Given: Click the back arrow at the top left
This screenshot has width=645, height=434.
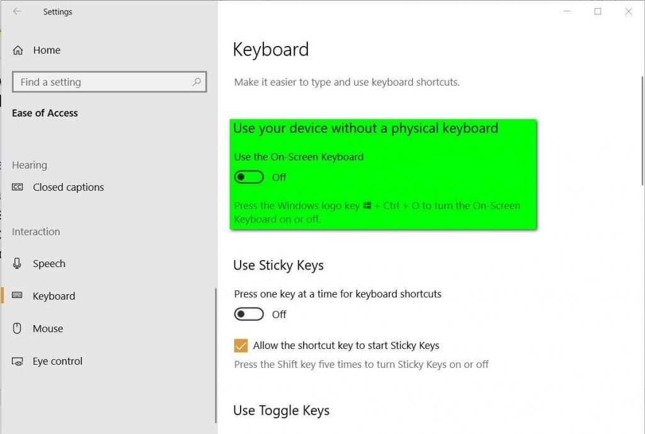Looking at the screenshot, I should tap(16, 11).
